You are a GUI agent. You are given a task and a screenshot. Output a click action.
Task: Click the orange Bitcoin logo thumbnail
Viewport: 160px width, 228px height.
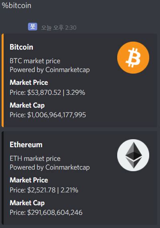tap(133, 58)
